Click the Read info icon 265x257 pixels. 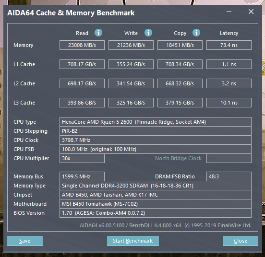pos(98,33)
